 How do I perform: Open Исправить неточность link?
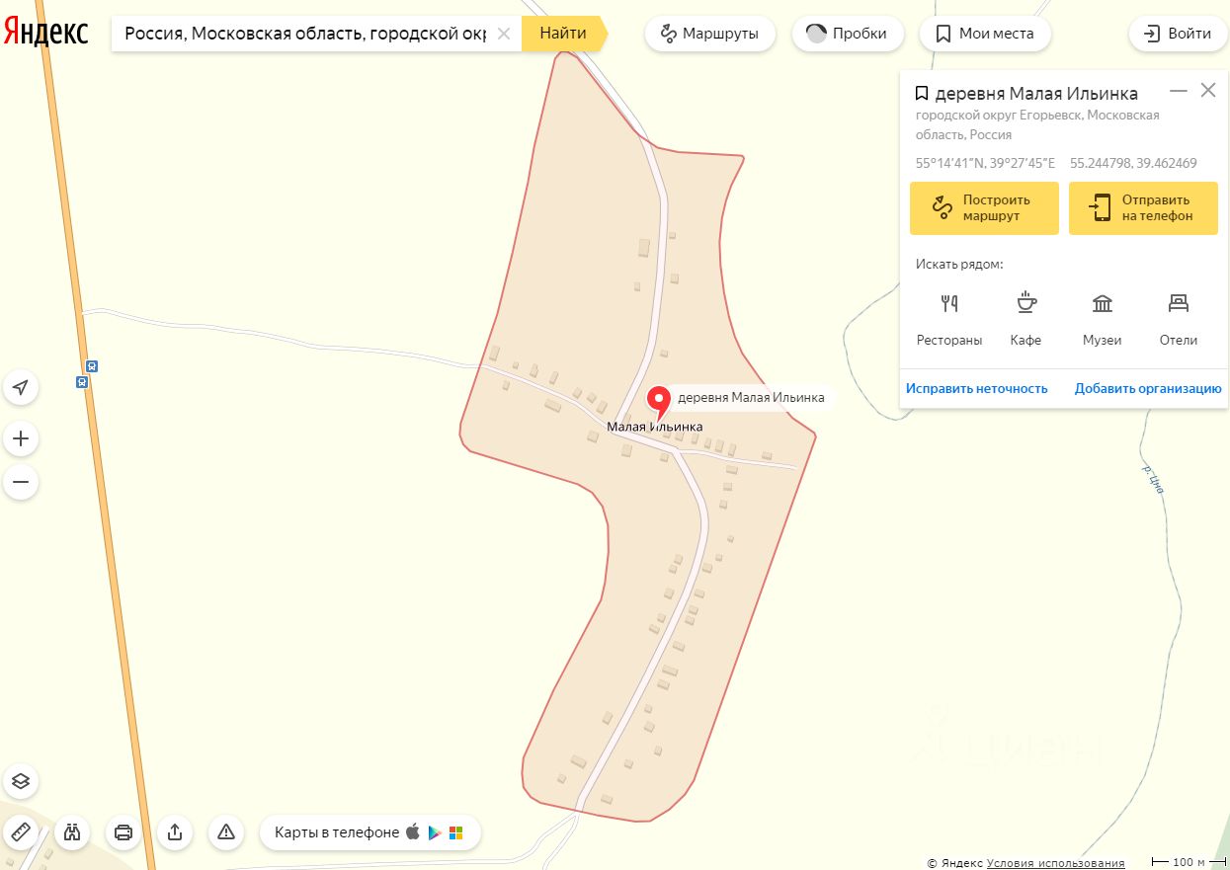pos(976,388)
